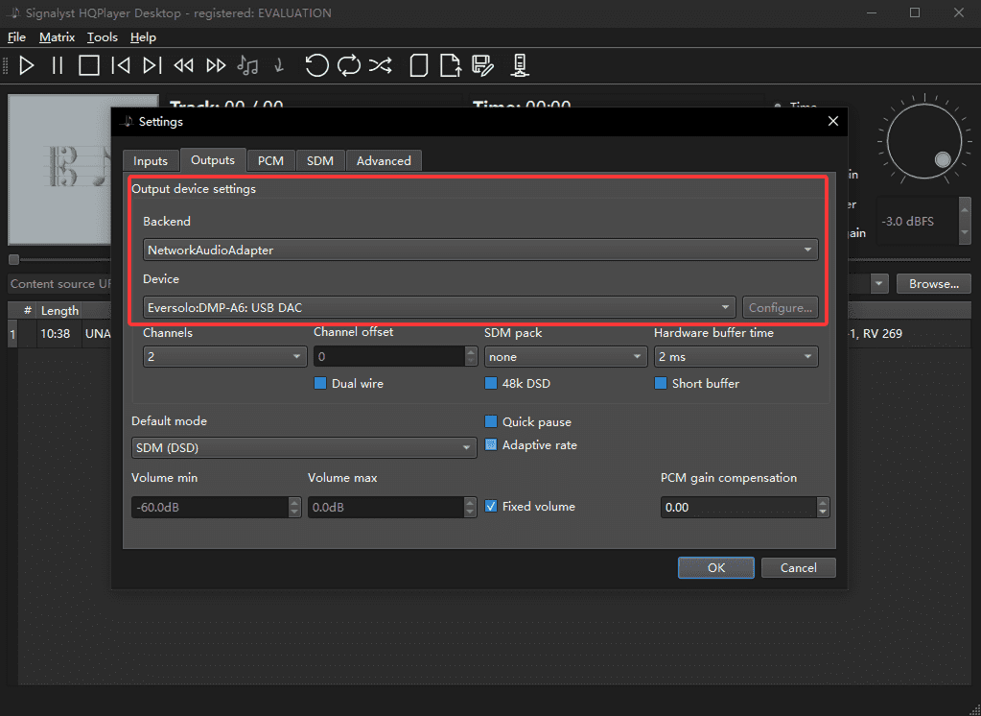
Task: Expand the Device dropdown for Eversolo DMP-A6
Action: (439, 308)
